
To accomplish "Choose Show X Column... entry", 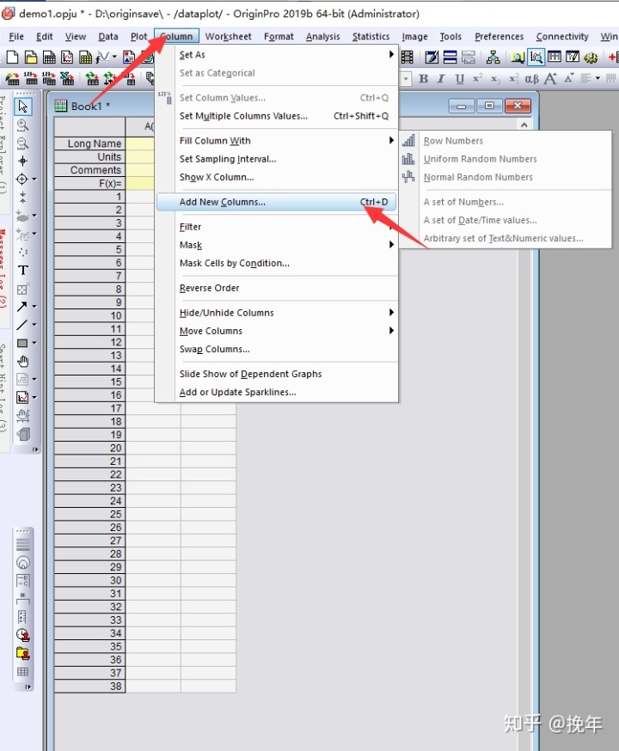I will (x=285, y=177).
